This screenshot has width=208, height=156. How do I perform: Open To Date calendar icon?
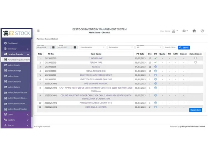point(74,47)
